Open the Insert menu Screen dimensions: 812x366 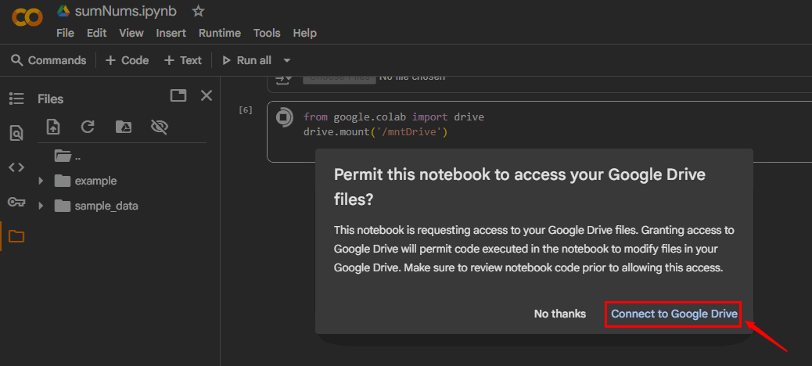tap(171, 33)
